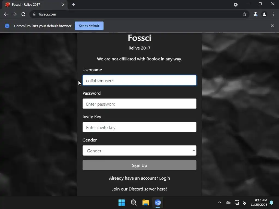Close the Fossci - Relive 2017 tab
Image resolution: width=279 pixels, height=209 pixels.
(63, 5)
